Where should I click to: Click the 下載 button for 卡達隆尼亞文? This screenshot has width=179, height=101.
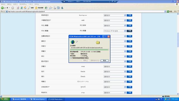[x=129, y=20]
